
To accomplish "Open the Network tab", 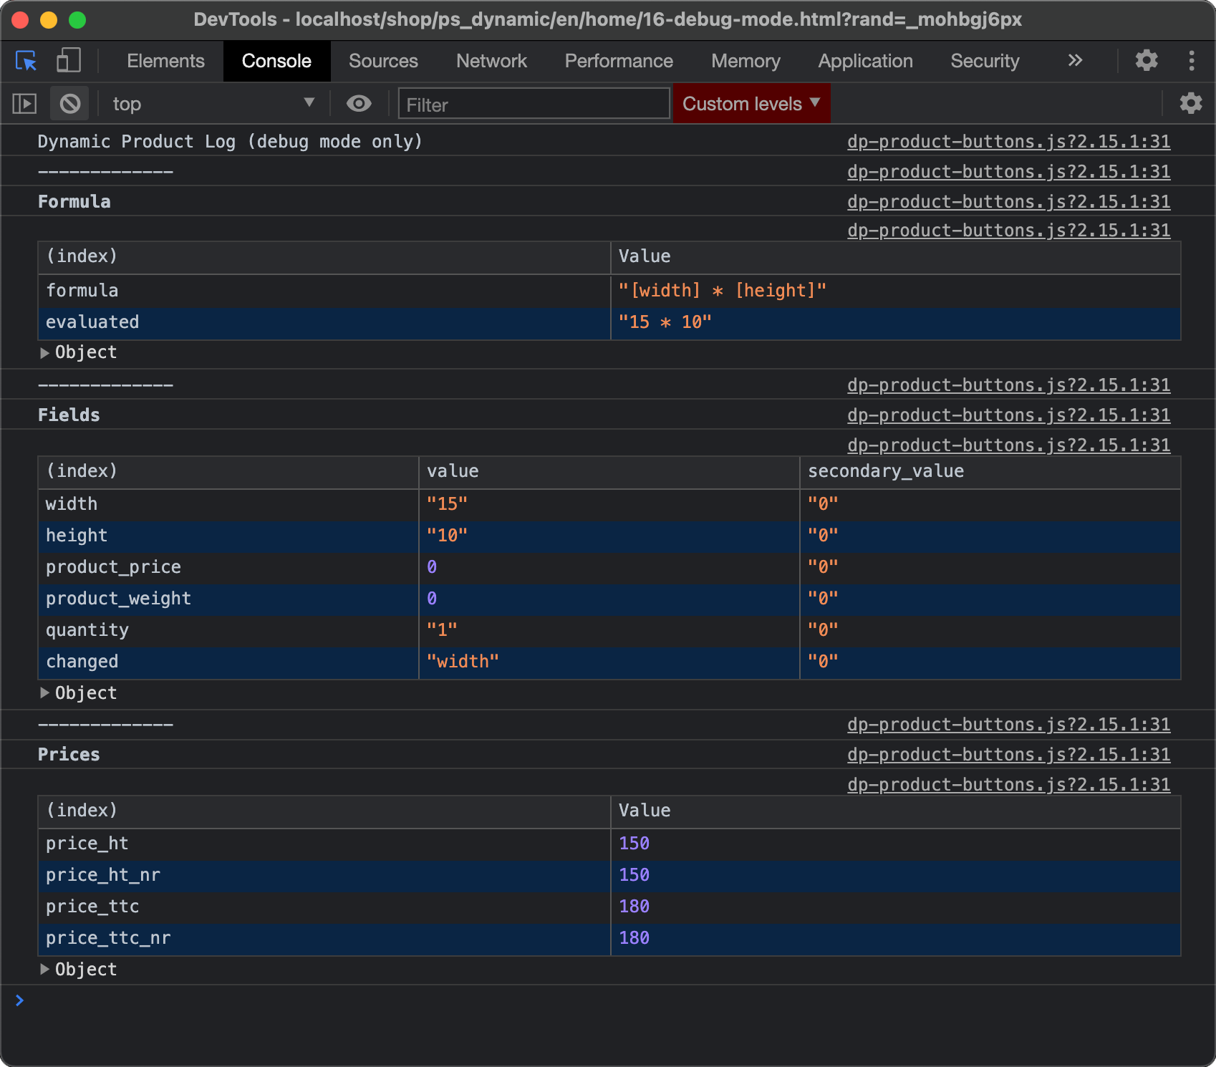I will tap(491, 61).
